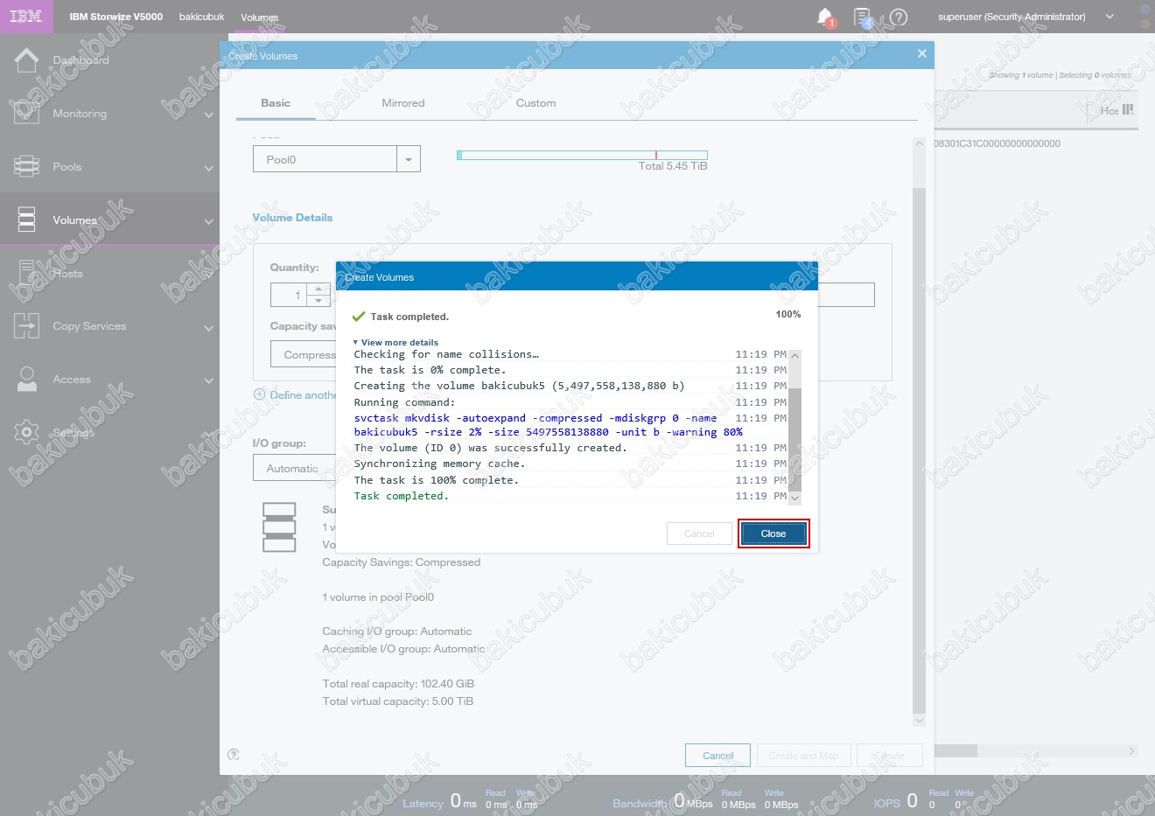Close the outer Create Volumes dialog with X
Viewport: 1155px width, 816px height.
(921, 54)
